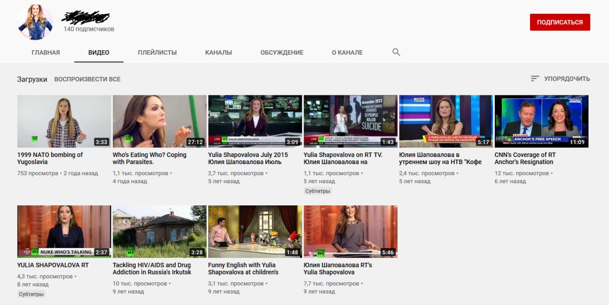This screenshot has width=609, height=305.
Task: Open the Funny English video thumbnail
Action: (x=255, y=231)
